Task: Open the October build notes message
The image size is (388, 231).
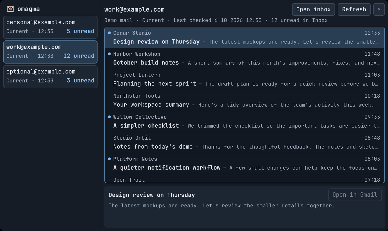Action: coord(245,59)
